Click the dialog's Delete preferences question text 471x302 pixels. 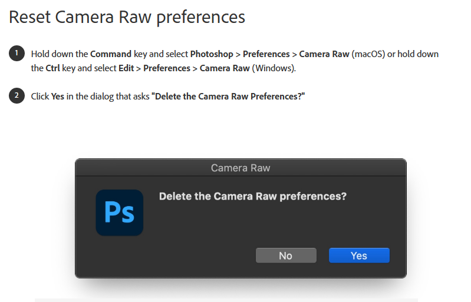[253, 196]
